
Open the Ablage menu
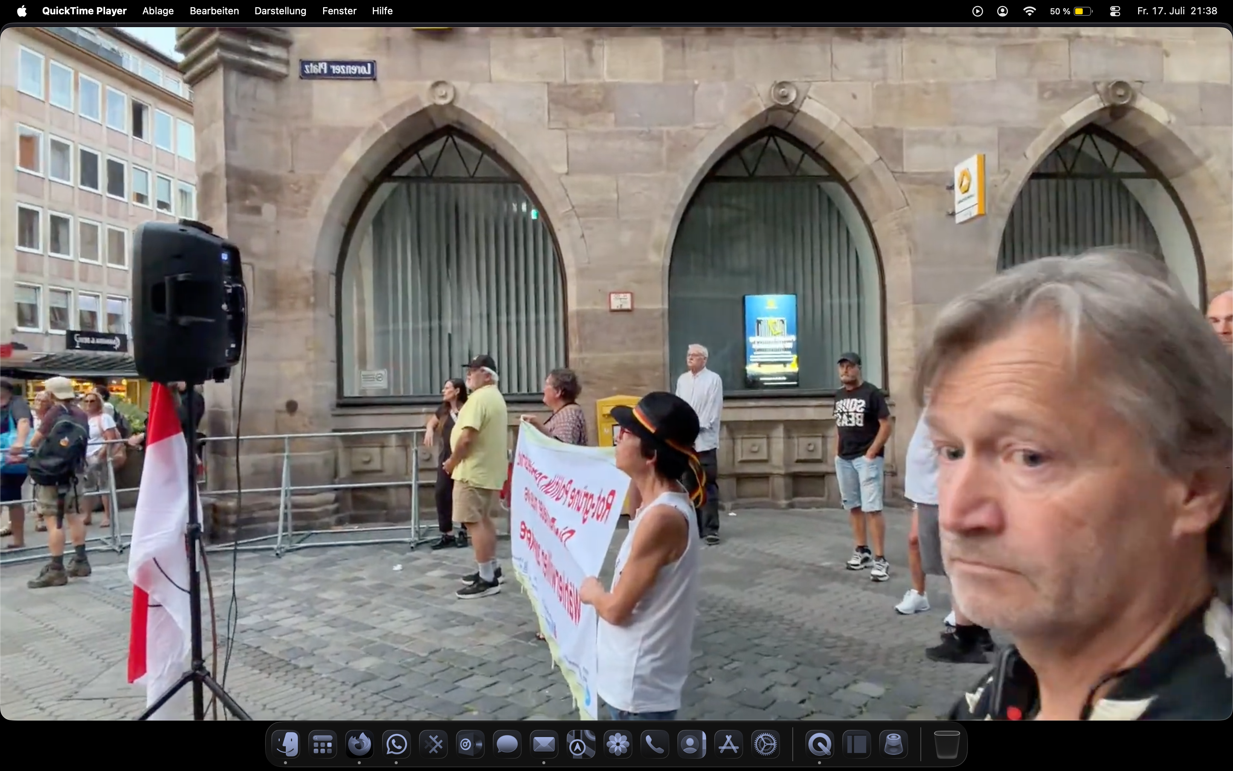click(158, 11)
